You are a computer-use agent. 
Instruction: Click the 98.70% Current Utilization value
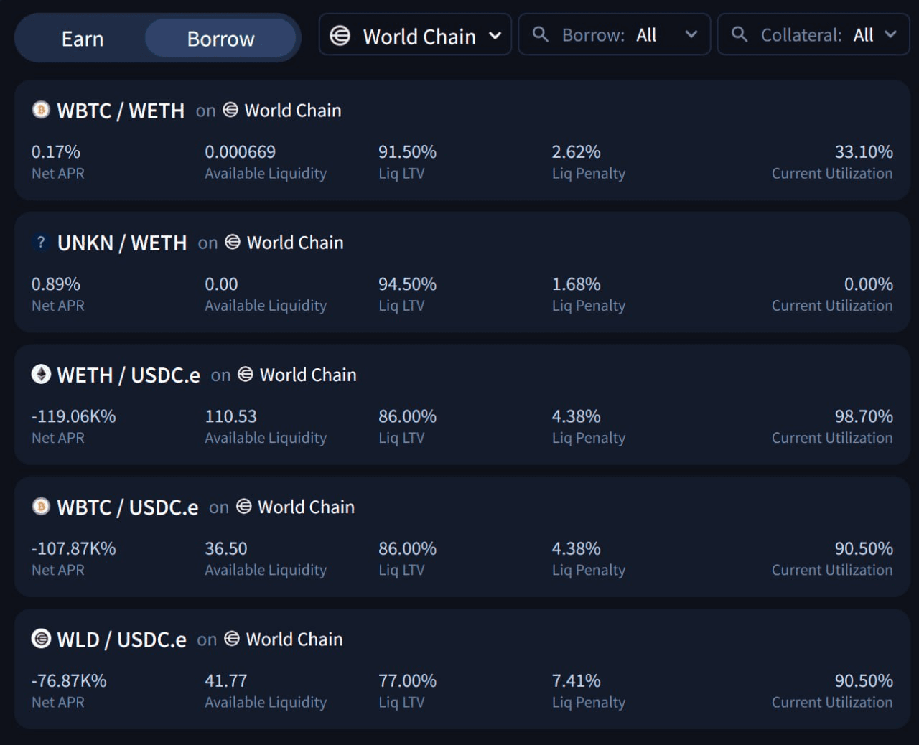(x=864, y=416)
